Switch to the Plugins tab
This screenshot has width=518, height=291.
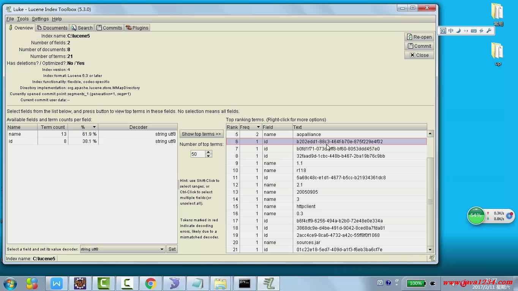click(x=137, y=28)
